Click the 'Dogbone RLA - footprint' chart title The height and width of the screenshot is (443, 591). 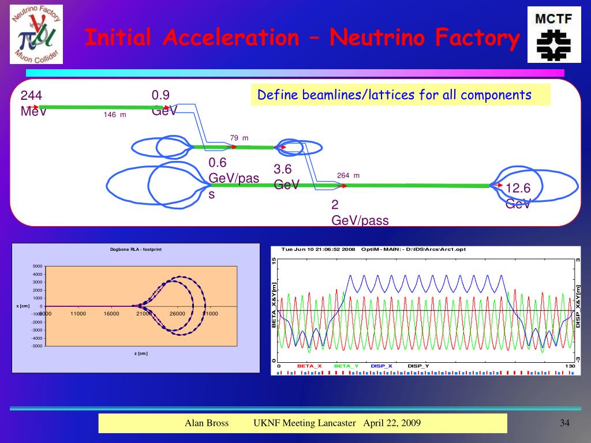pos(136,249)
